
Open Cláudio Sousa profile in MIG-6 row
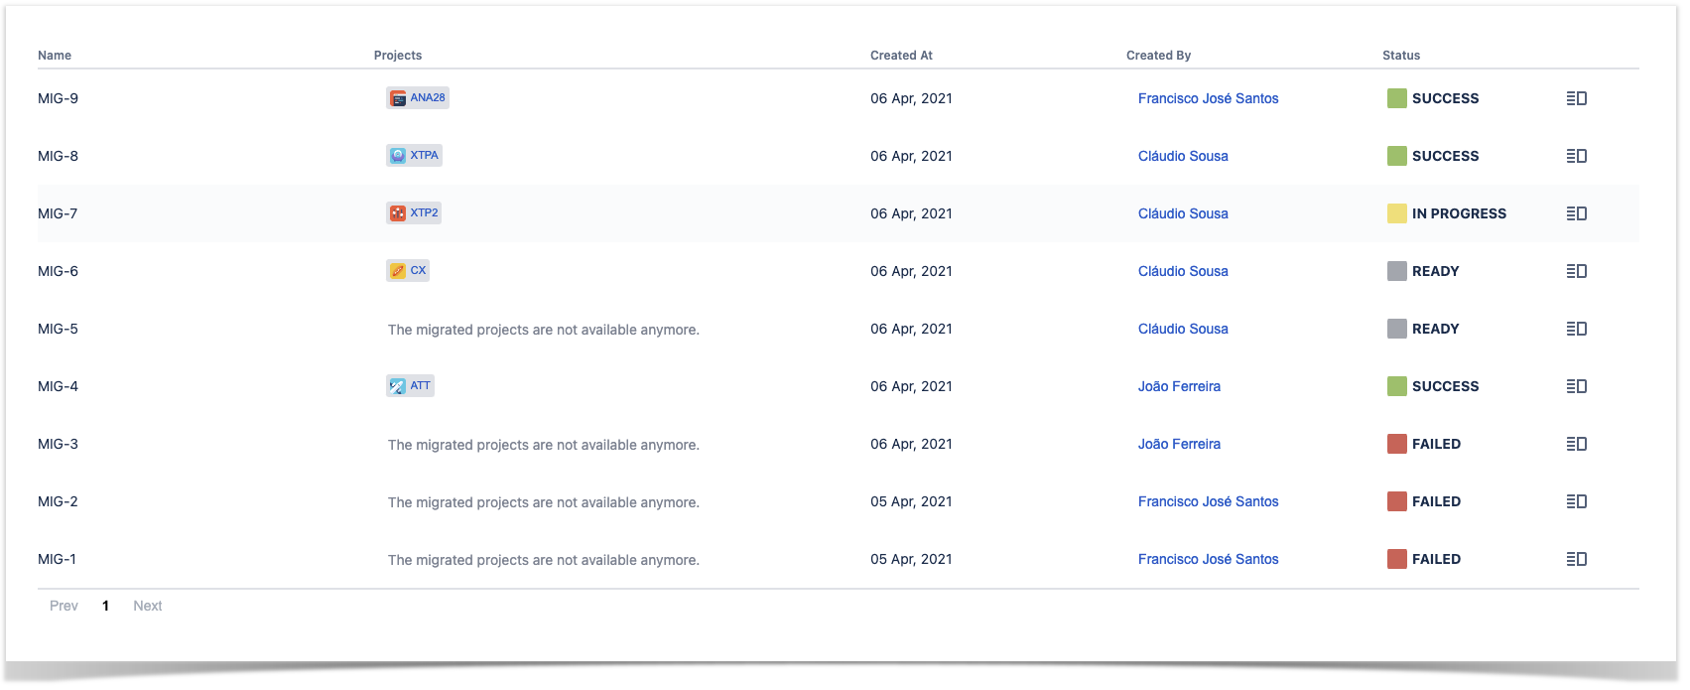click(1183, 271)
